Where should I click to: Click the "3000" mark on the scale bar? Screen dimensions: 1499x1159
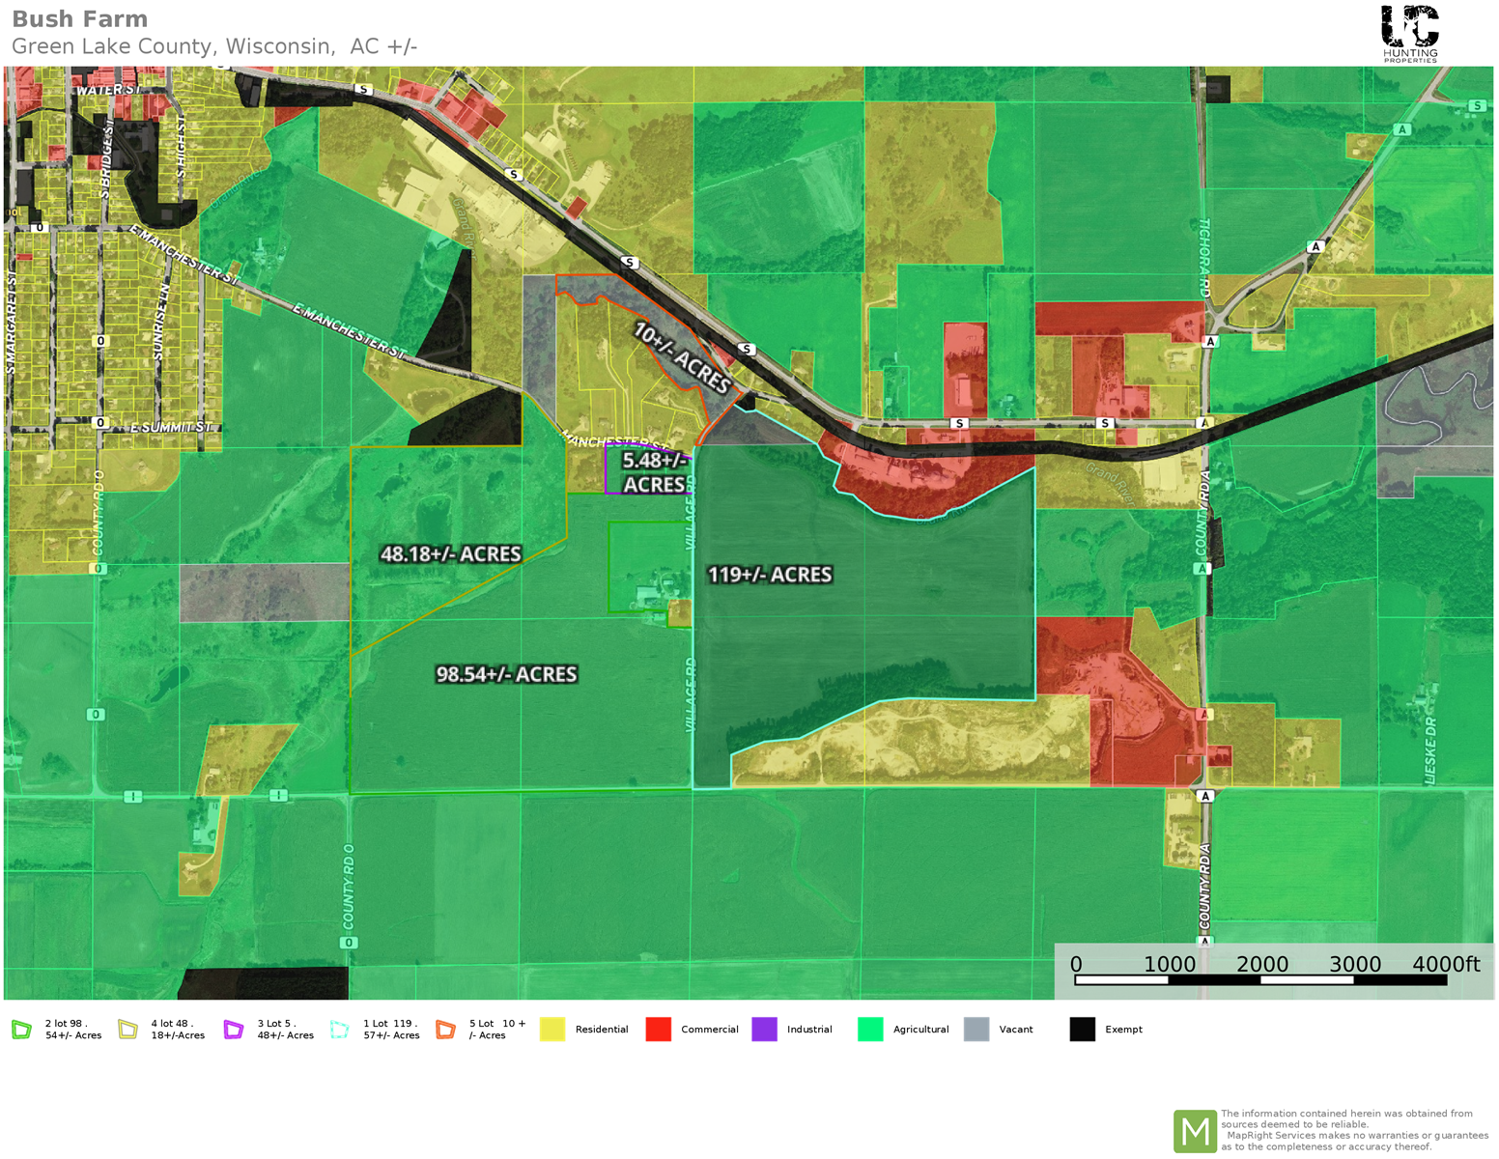(x=1355, y=964)
